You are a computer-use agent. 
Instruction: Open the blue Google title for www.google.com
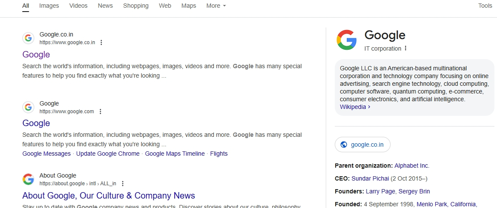coord(36,123)
